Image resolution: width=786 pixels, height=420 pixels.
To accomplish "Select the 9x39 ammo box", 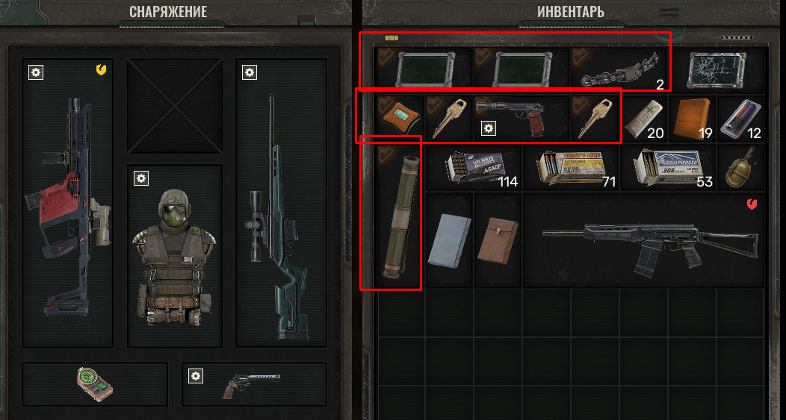I will tap(571, 168).
